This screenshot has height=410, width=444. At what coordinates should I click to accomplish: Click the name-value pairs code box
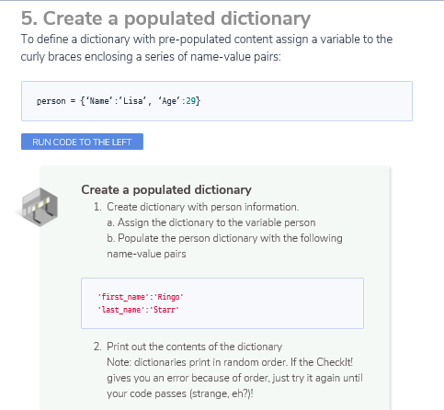coord(222,303)
